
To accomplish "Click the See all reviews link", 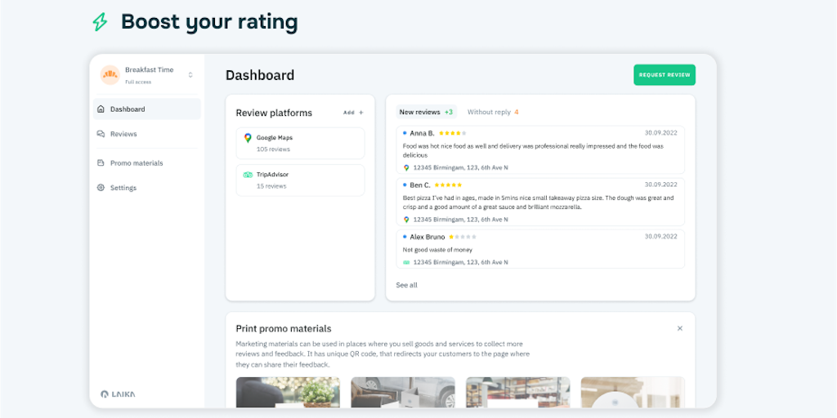I will click(406, 285).
